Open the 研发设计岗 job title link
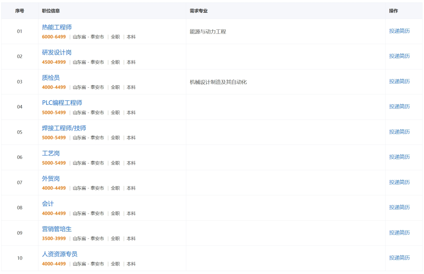 tap(57, 53)
